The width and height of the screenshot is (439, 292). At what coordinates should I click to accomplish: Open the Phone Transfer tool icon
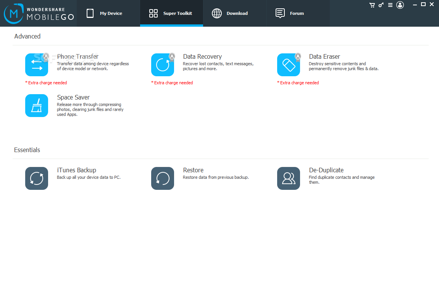coord(37,65)
